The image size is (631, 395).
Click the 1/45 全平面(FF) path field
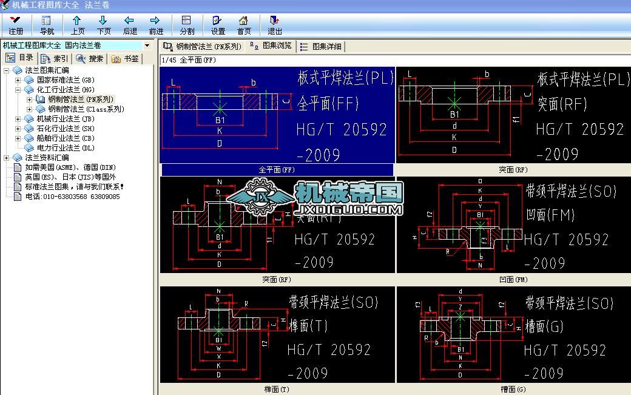tap(395, 60)
